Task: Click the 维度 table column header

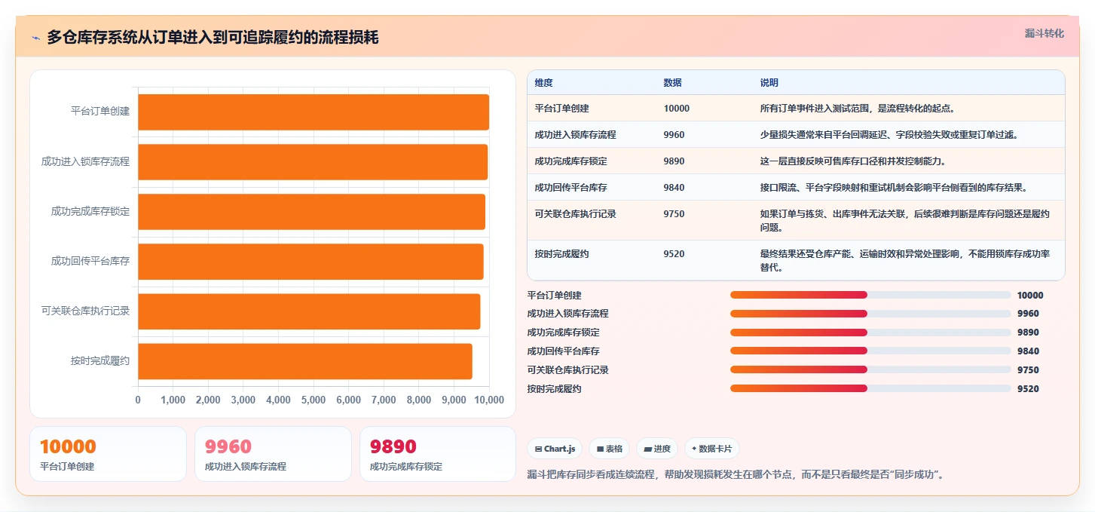Action: click(543, 83)
